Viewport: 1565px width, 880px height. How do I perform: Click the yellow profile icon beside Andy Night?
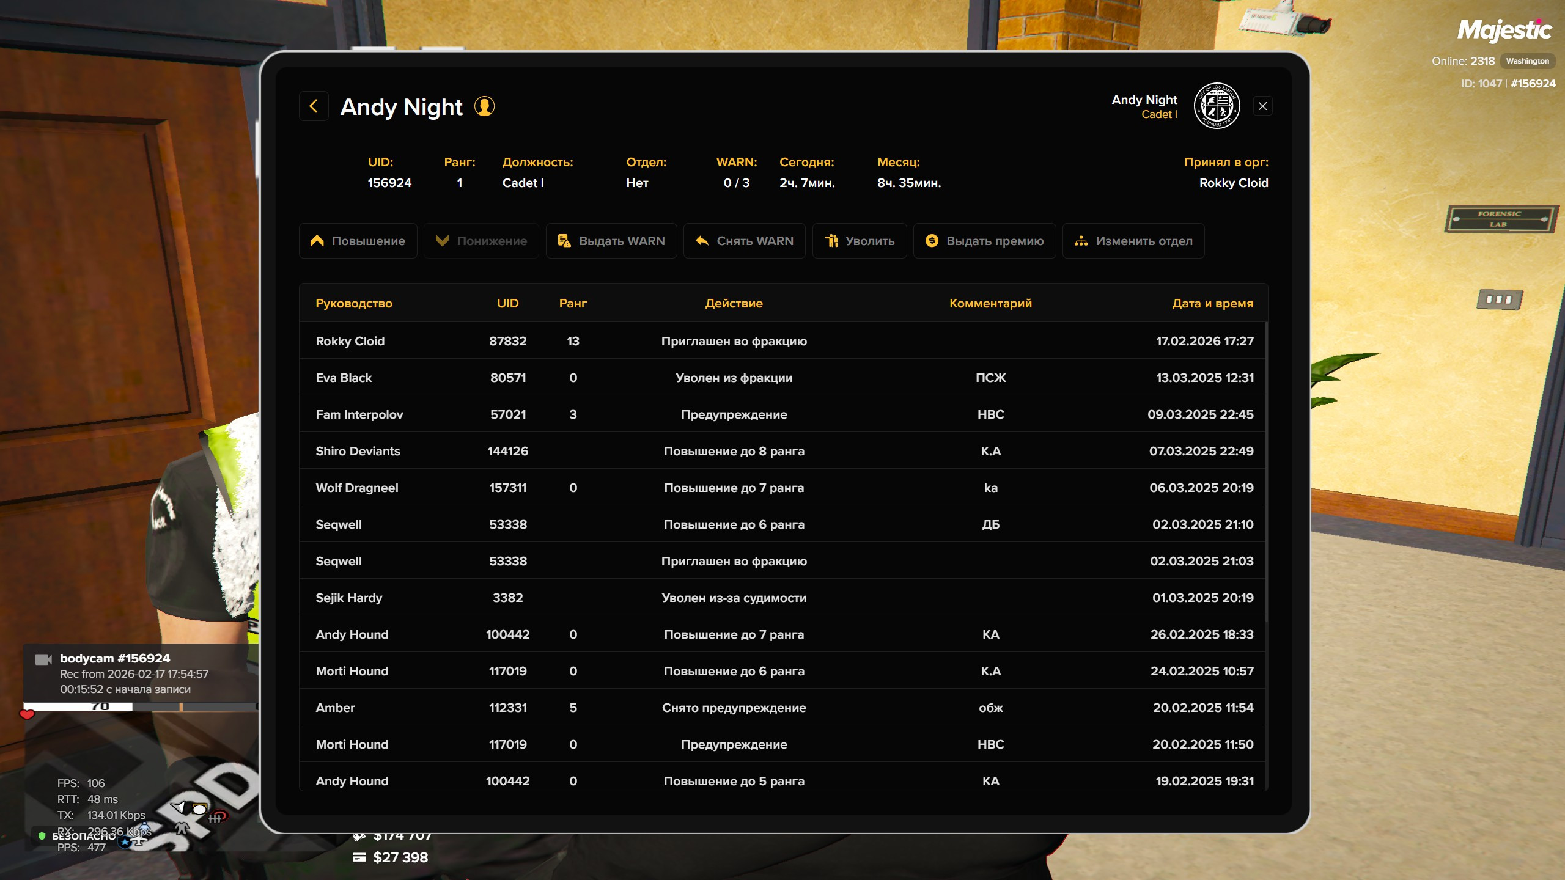pos(484,106)
